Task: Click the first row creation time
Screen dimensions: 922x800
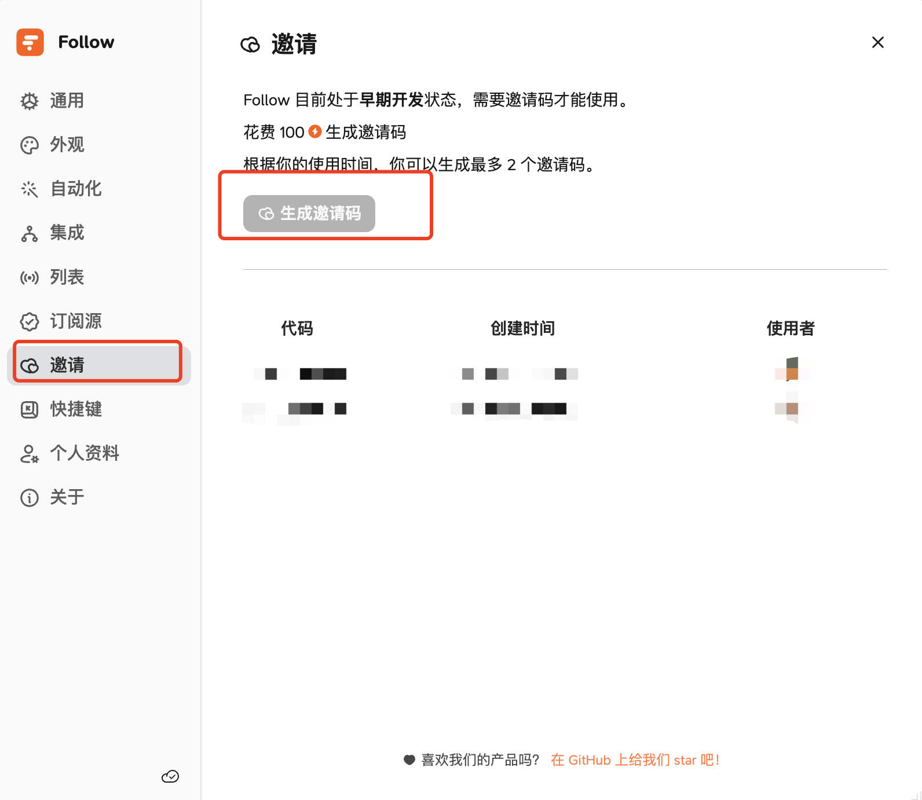Action: point(514,374)
